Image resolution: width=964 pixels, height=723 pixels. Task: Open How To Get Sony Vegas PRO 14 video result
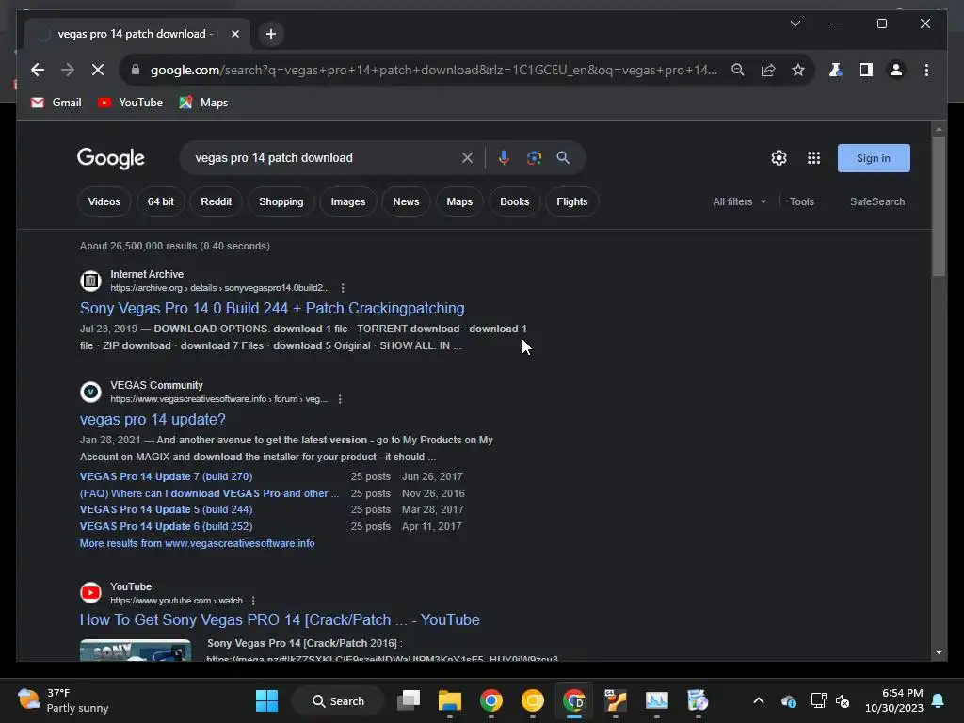coord(280,619)
